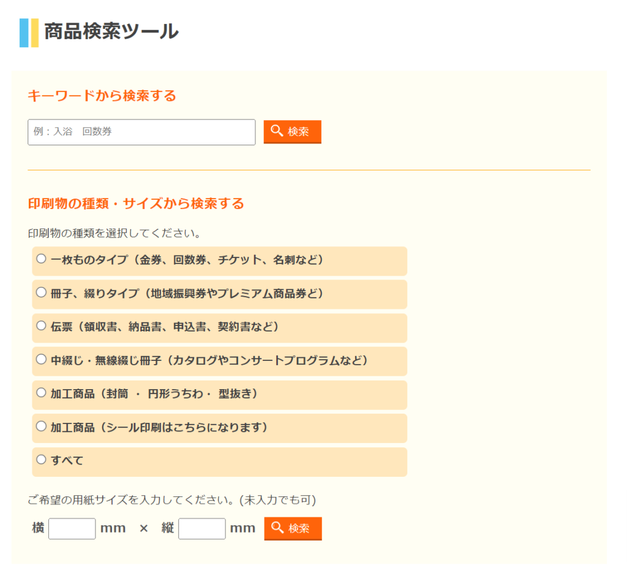Viewport: 627px width, 584px height.
Task: Select the すべて radio button
Action: point(41,459)
